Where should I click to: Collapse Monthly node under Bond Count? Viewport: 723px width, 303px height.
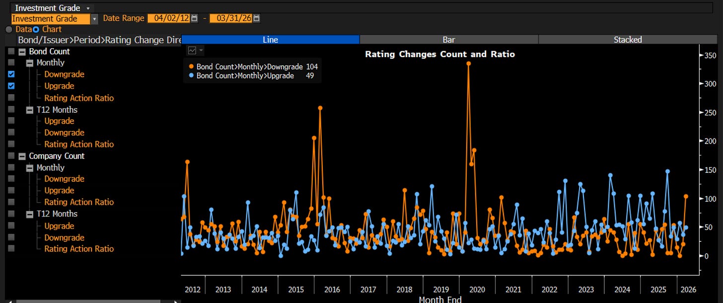coord(30,63)
